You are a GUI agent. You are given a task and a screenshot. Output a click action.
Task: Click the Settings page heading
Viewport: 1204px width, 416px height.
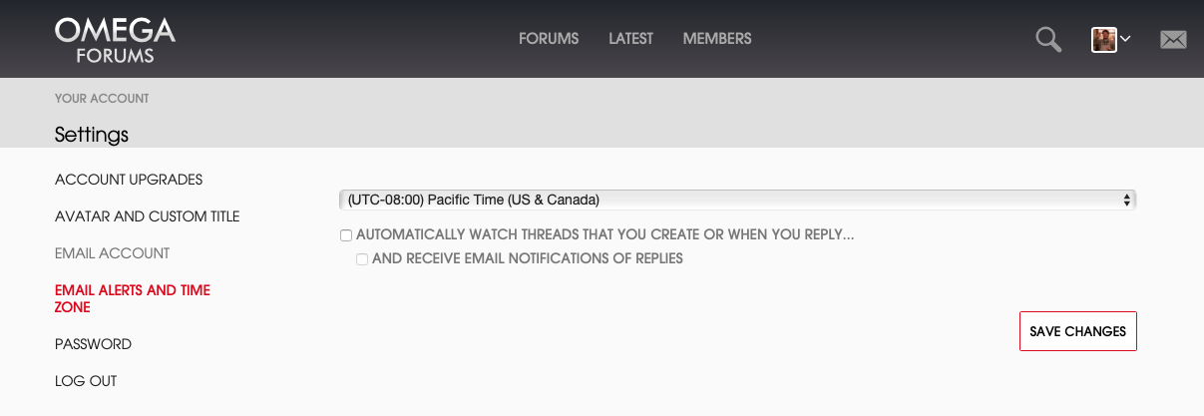point(92,134)
